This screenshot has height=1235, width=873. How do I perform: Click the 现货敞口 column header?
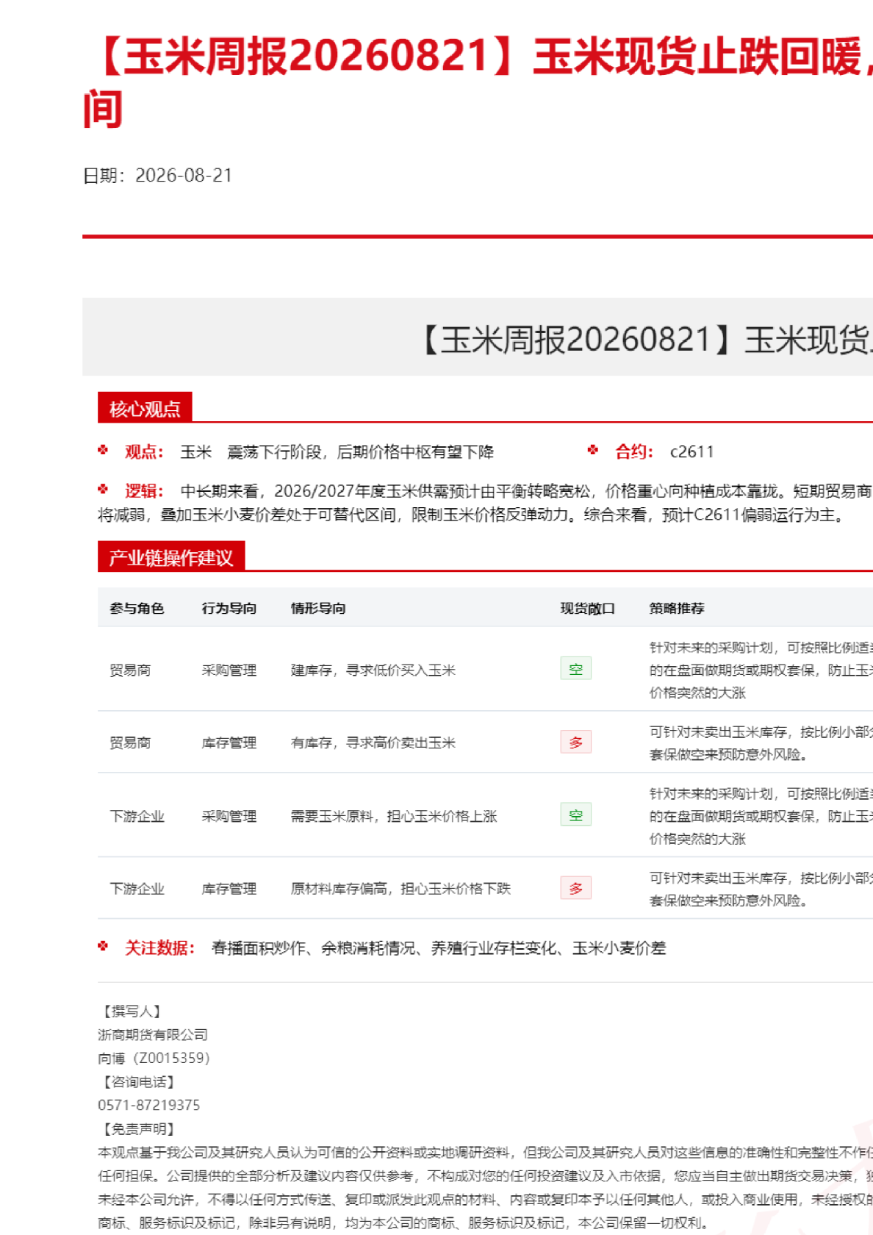(587, 608)
